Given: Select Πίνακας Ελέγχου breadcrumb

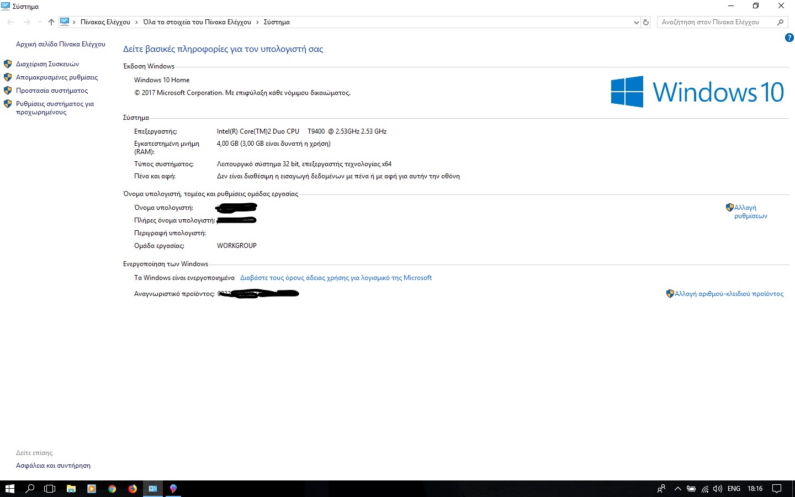Looking at the screenshot, I should pos(105,22).
